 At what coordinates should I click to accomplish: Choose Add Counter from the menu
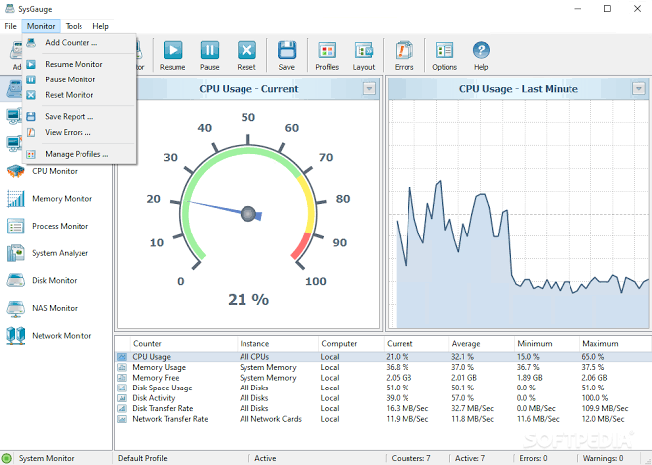pos(80,42)
